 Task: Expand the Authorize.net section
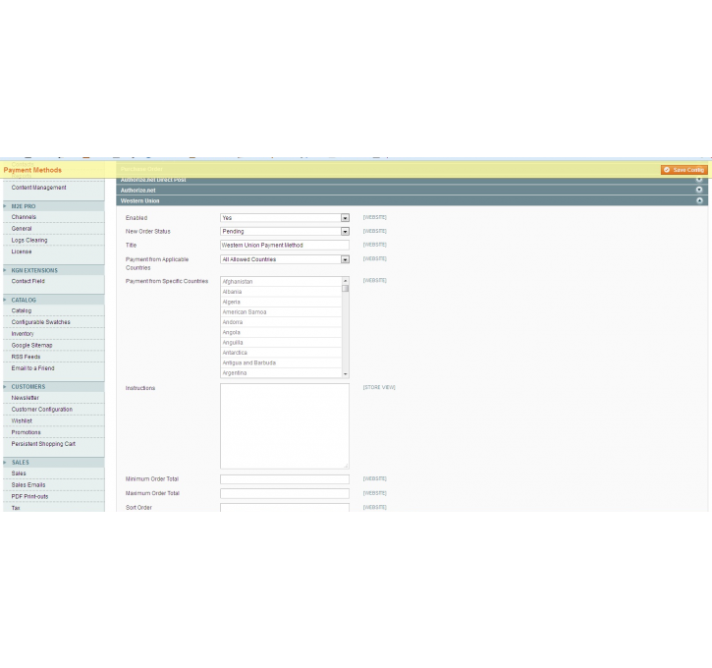411,191
